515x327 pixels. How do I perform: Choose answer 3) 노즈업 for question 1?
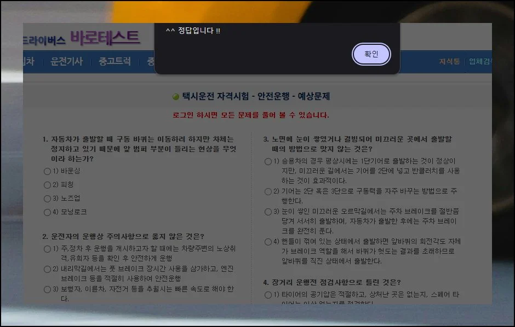tap(47, 198)
